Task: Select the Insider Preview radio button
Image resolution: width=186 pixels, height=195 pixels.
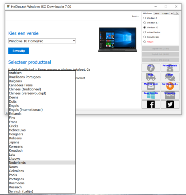Action: pyautogui.click(x=145, y=32)
